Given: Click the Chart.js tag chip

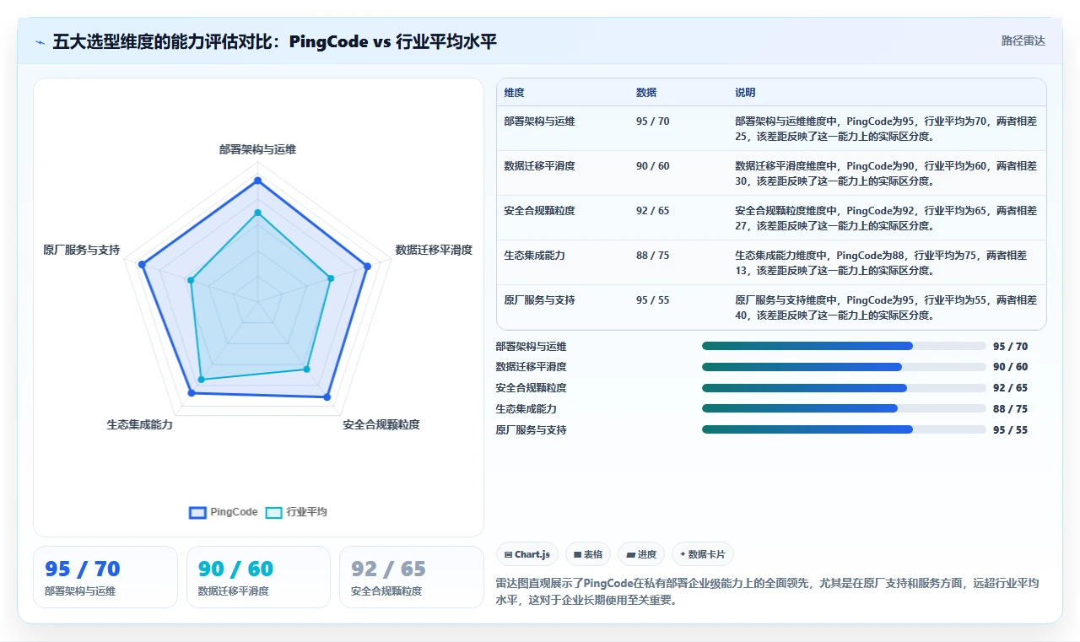Looking at the screenshot, I should click(x=527, y=554).
